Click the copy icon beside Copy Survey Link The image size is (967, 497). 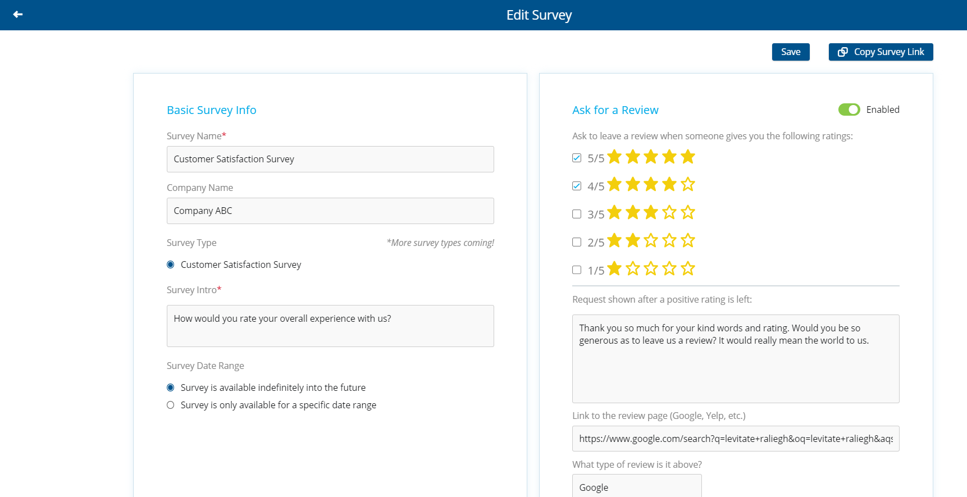click(x=842, y=52)
